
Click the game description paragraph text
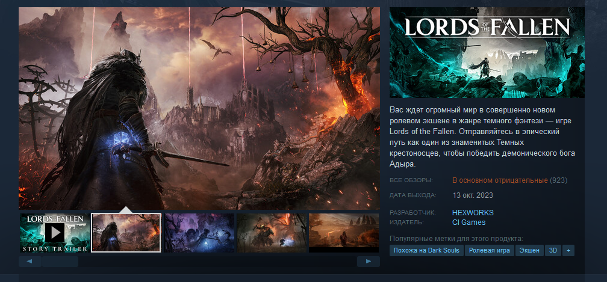point(482,137)
